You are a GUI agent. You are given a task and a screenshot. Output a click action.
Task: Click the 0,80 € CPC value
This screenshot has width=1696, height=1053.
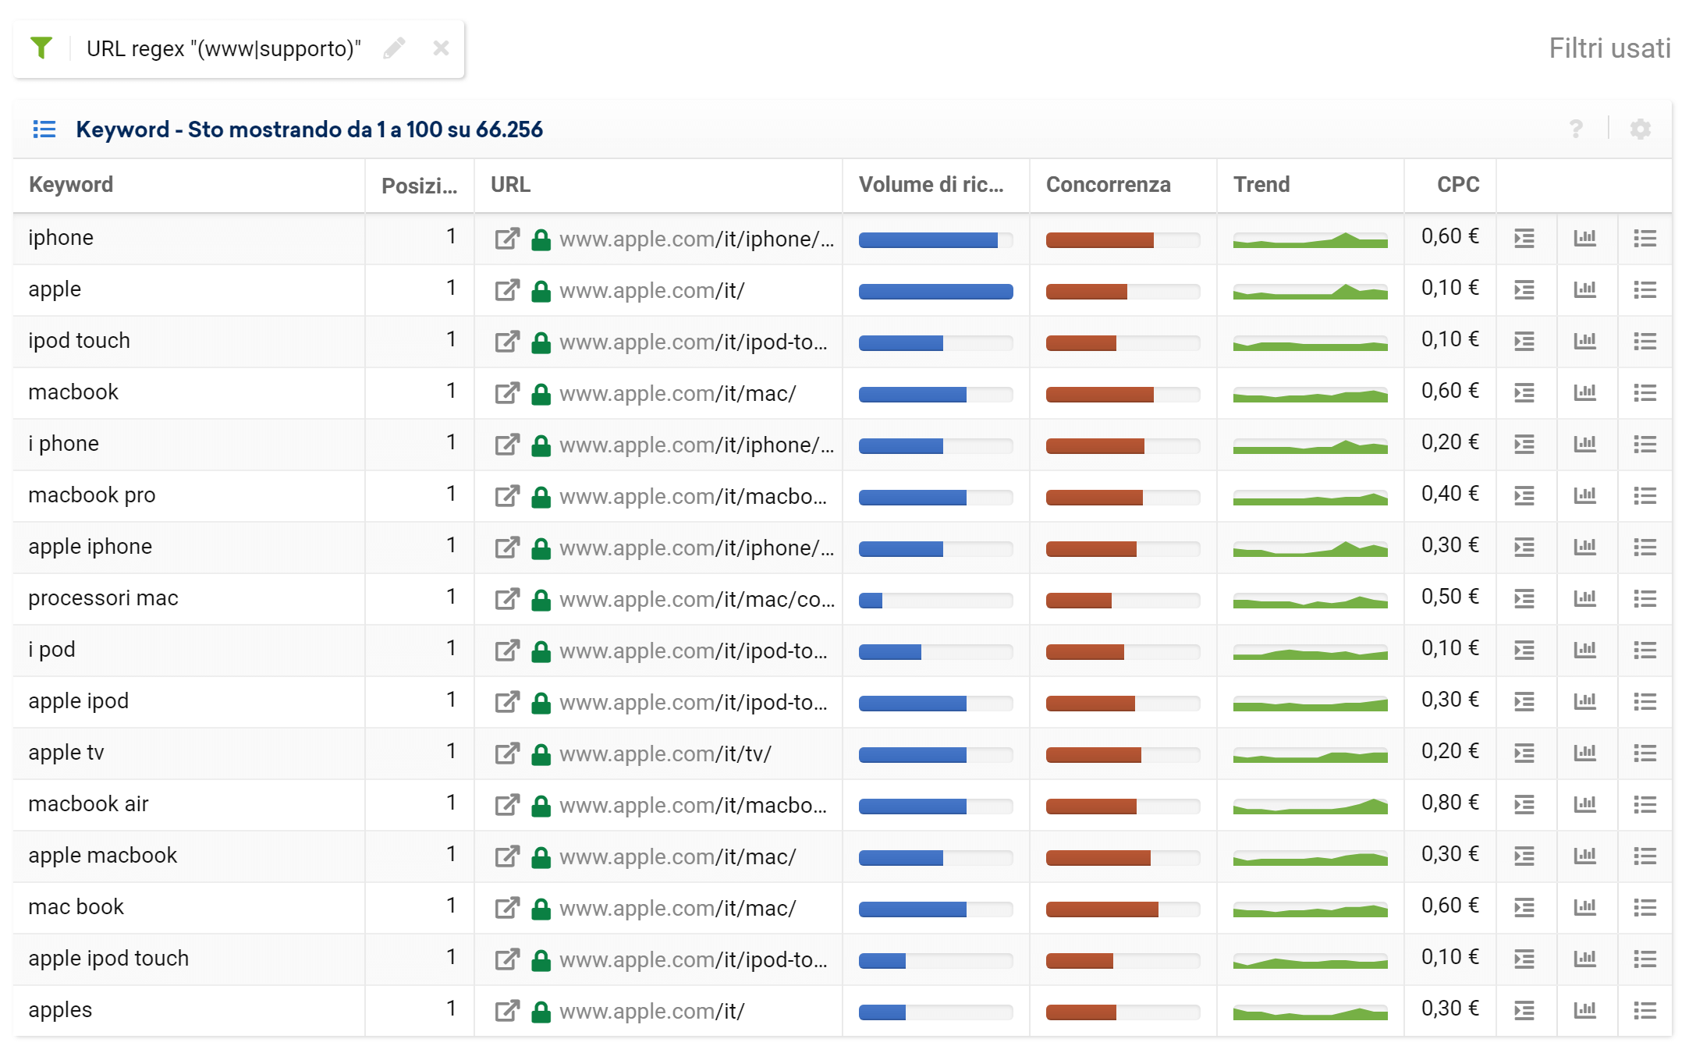[1450, 803]
